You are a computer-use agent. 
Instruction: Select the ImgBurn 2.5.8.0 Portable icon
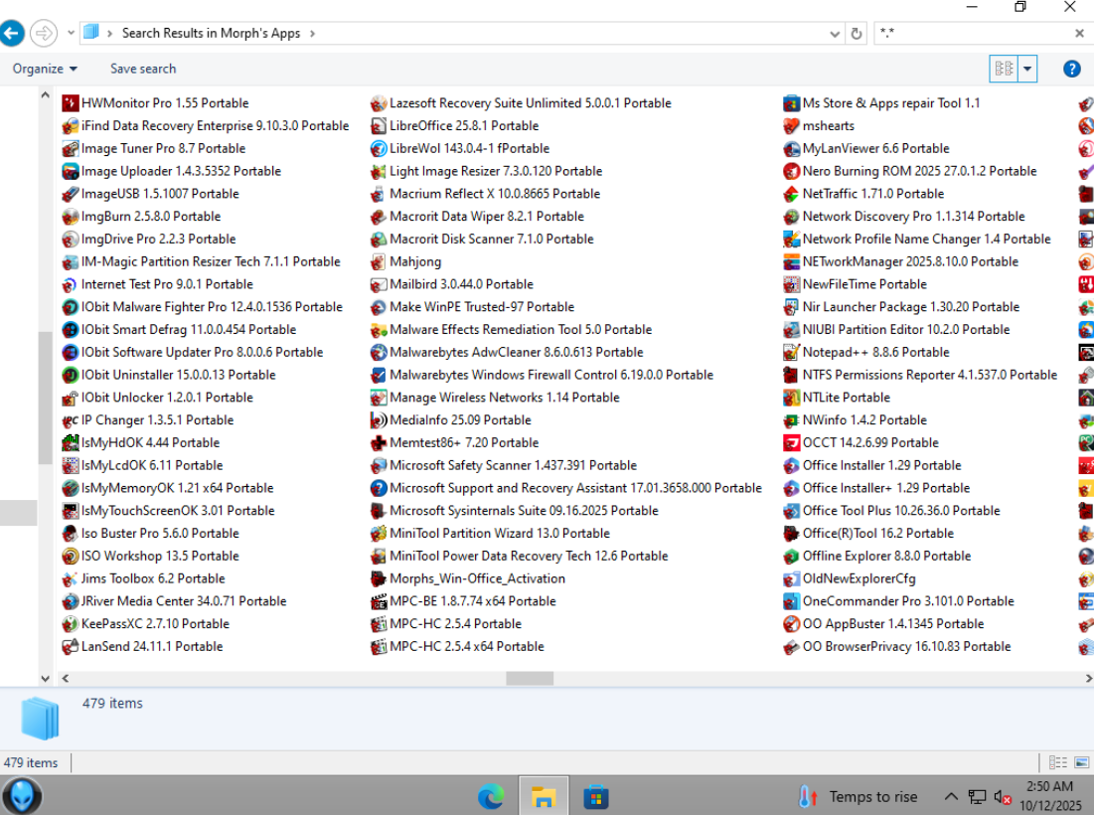[x=70, y=217]
